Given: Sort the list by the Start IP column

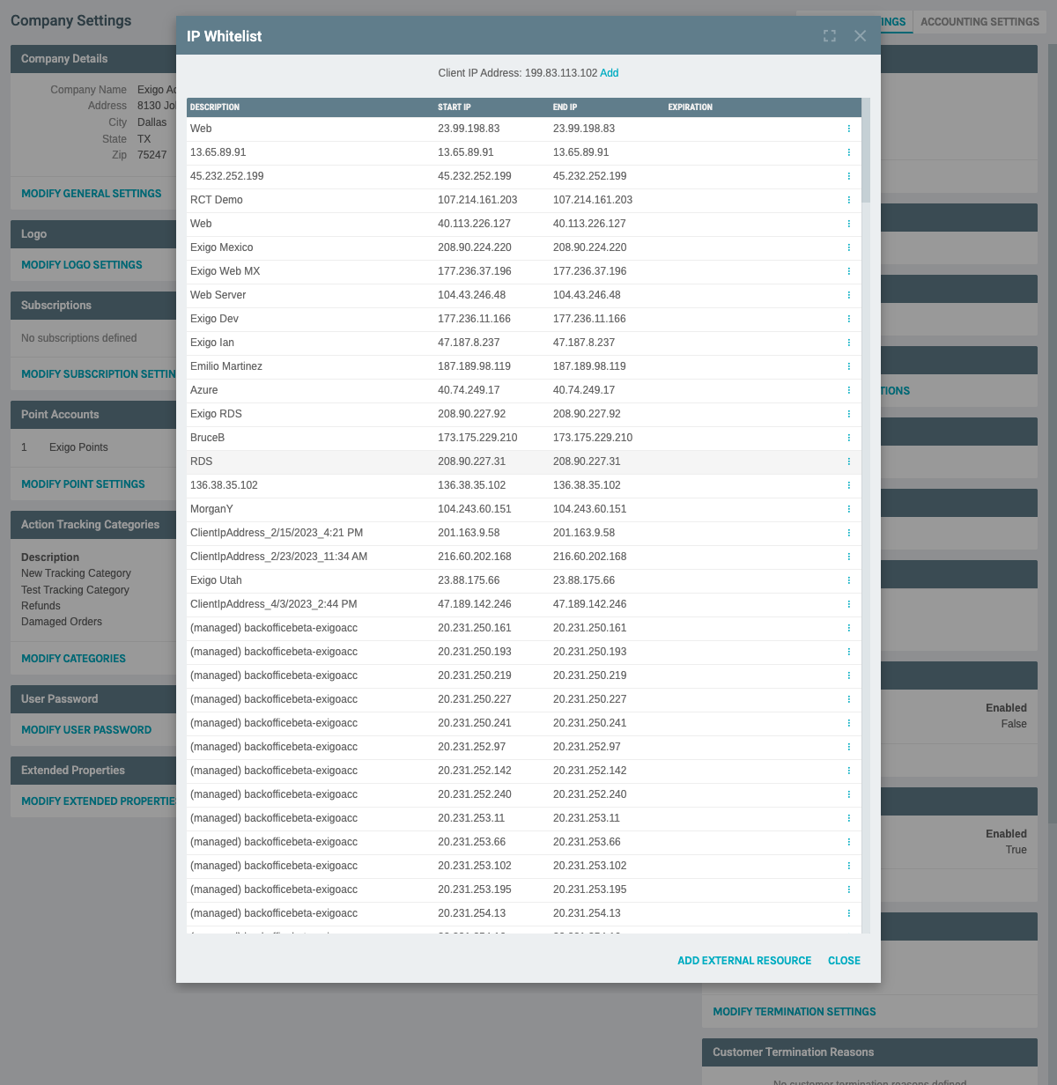Looking at the screenshot, I should point(455,107).
